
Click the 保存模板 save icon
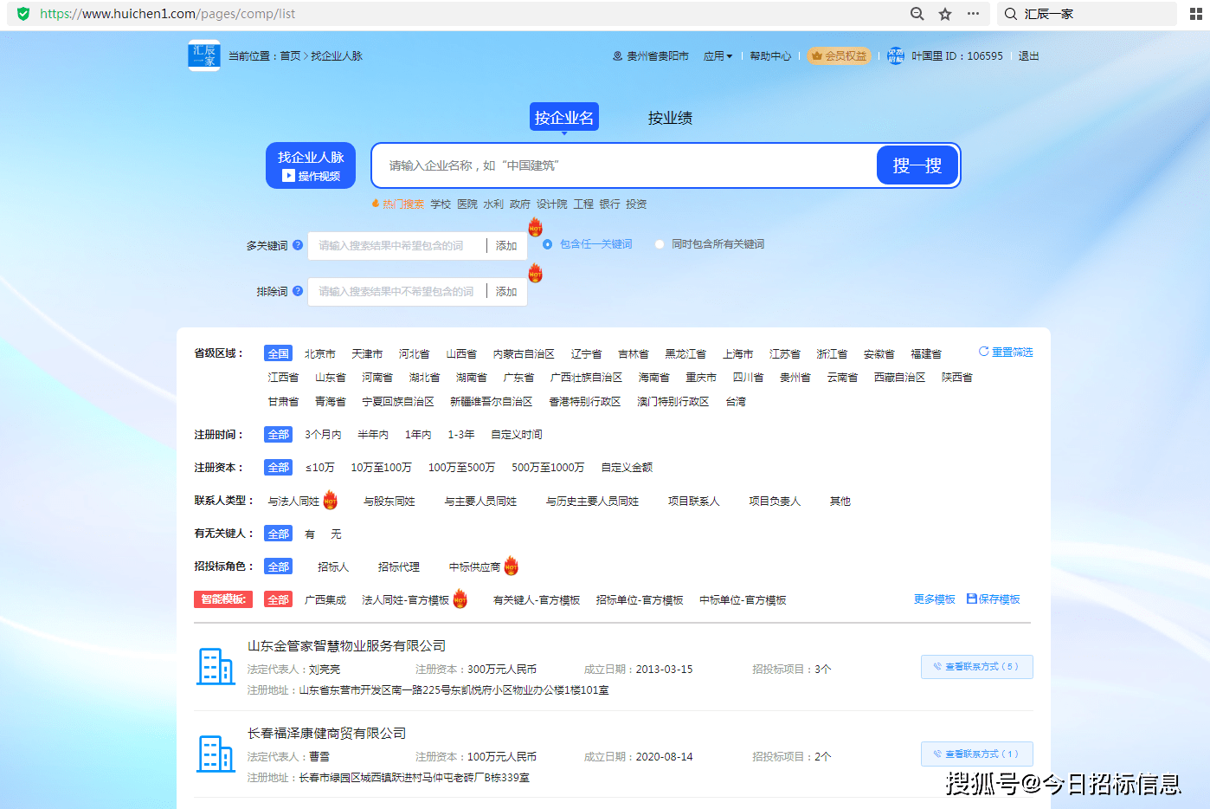point(972,599)
